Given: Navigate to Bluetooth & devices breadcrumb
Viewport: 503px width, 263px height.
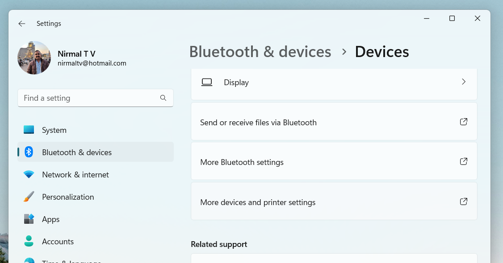Looking at the screenshot, I should pyautogui.click(x=260, y=52).
